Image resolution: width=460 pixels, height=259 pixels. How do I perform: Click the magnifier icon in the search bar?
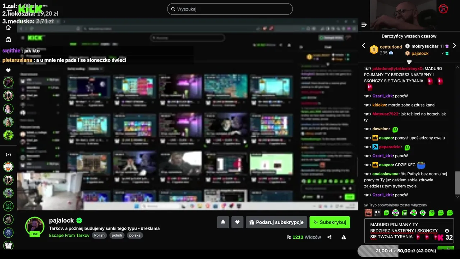point(173,9)
